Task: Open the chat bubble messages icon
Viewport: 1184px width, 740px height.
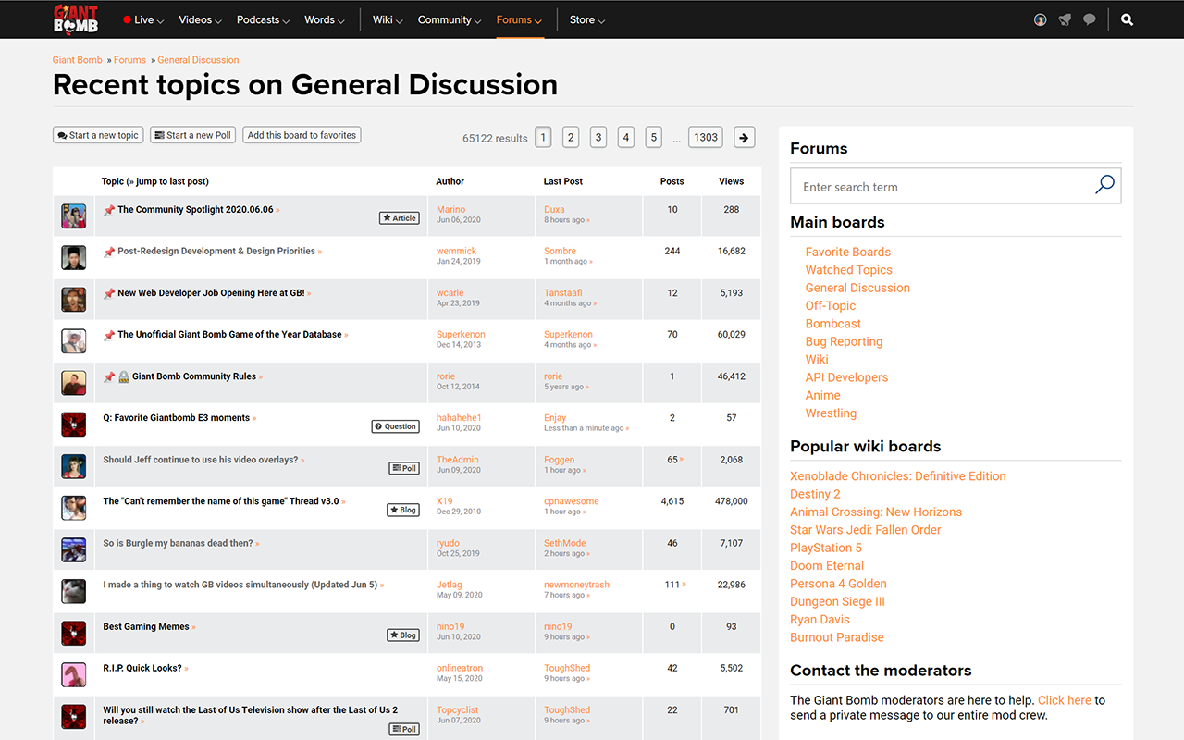Action: 1090,19
